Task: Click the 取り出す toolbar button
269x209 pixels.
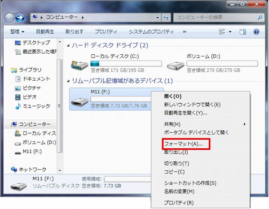Action: pos(74,32)
